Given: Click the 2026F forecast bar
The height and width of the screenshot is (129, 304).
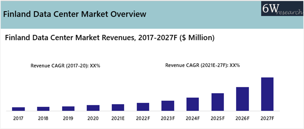Looking at the screenshot, I should (242, 99).
